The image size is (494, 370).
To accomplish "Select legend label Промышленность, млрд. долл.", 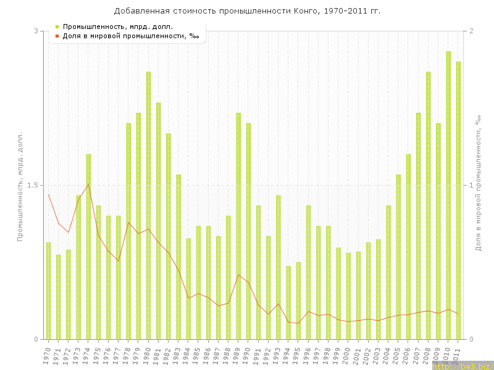I will (117, 27).
